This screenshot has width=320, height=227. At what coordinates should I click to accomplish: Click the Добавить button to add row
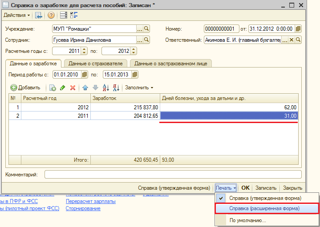pos(25,88)
